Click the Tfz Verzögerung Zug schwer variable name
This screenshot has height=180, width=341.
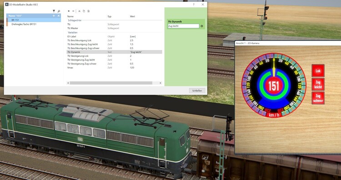point(81,64)
